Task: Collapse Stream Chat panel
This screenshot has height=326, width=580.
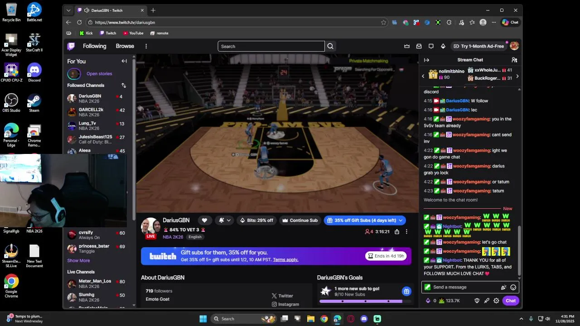Action: [426, 60]
